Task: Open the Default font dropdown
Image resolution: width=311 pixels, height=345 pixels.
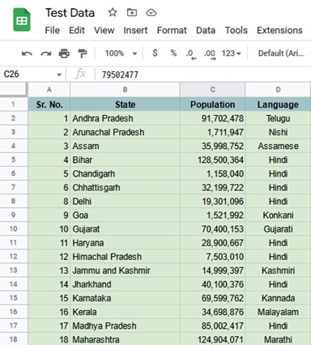Action: pyautogui.click(x=282, y=53)
